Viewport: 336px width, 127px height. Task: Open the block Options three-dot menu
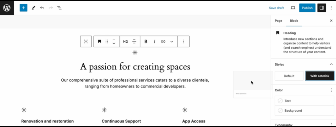183,41
